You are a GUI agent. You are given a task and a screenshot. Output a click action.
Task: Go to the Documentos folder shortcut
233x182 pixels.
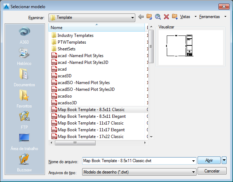[24, 78]
